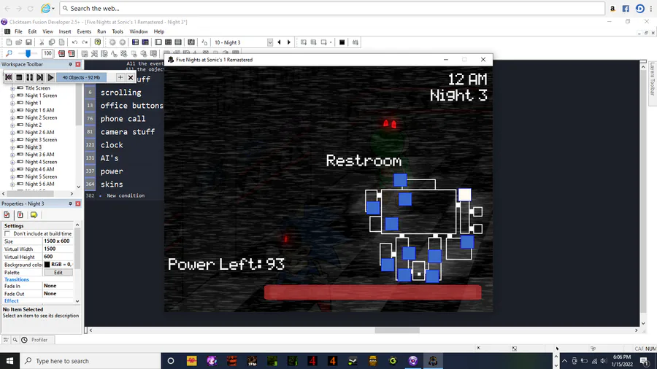This screenshot has width=657, height=369.
Task: Open the Runtime options tab icon in Properties
Action: coord(20,214)
